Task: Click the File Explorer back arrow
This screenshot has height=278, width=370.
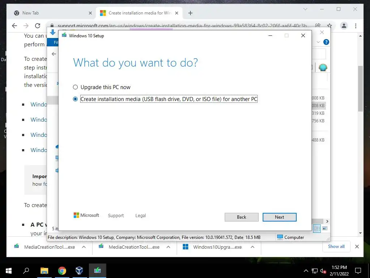Action: tap(54, 54)
